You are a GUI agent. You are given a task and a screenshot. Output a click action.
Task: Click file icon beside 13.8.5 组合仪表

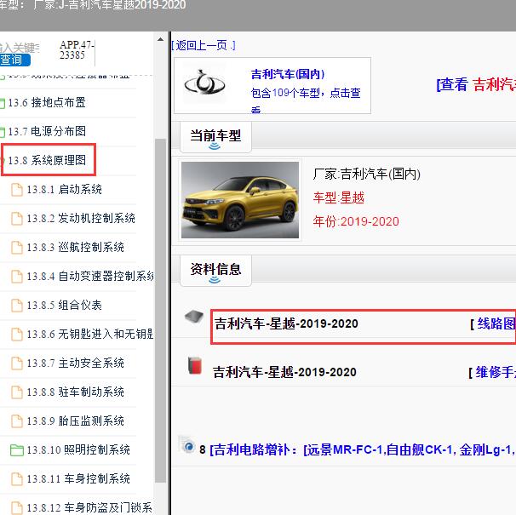pyautogui.click(x=17, y=306)
